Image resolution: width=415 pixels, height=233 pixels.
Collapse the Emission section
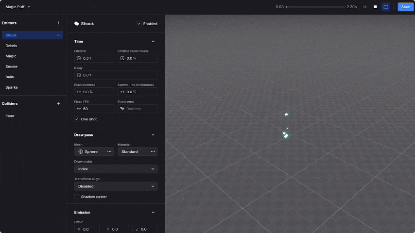(x=153, y=213)
